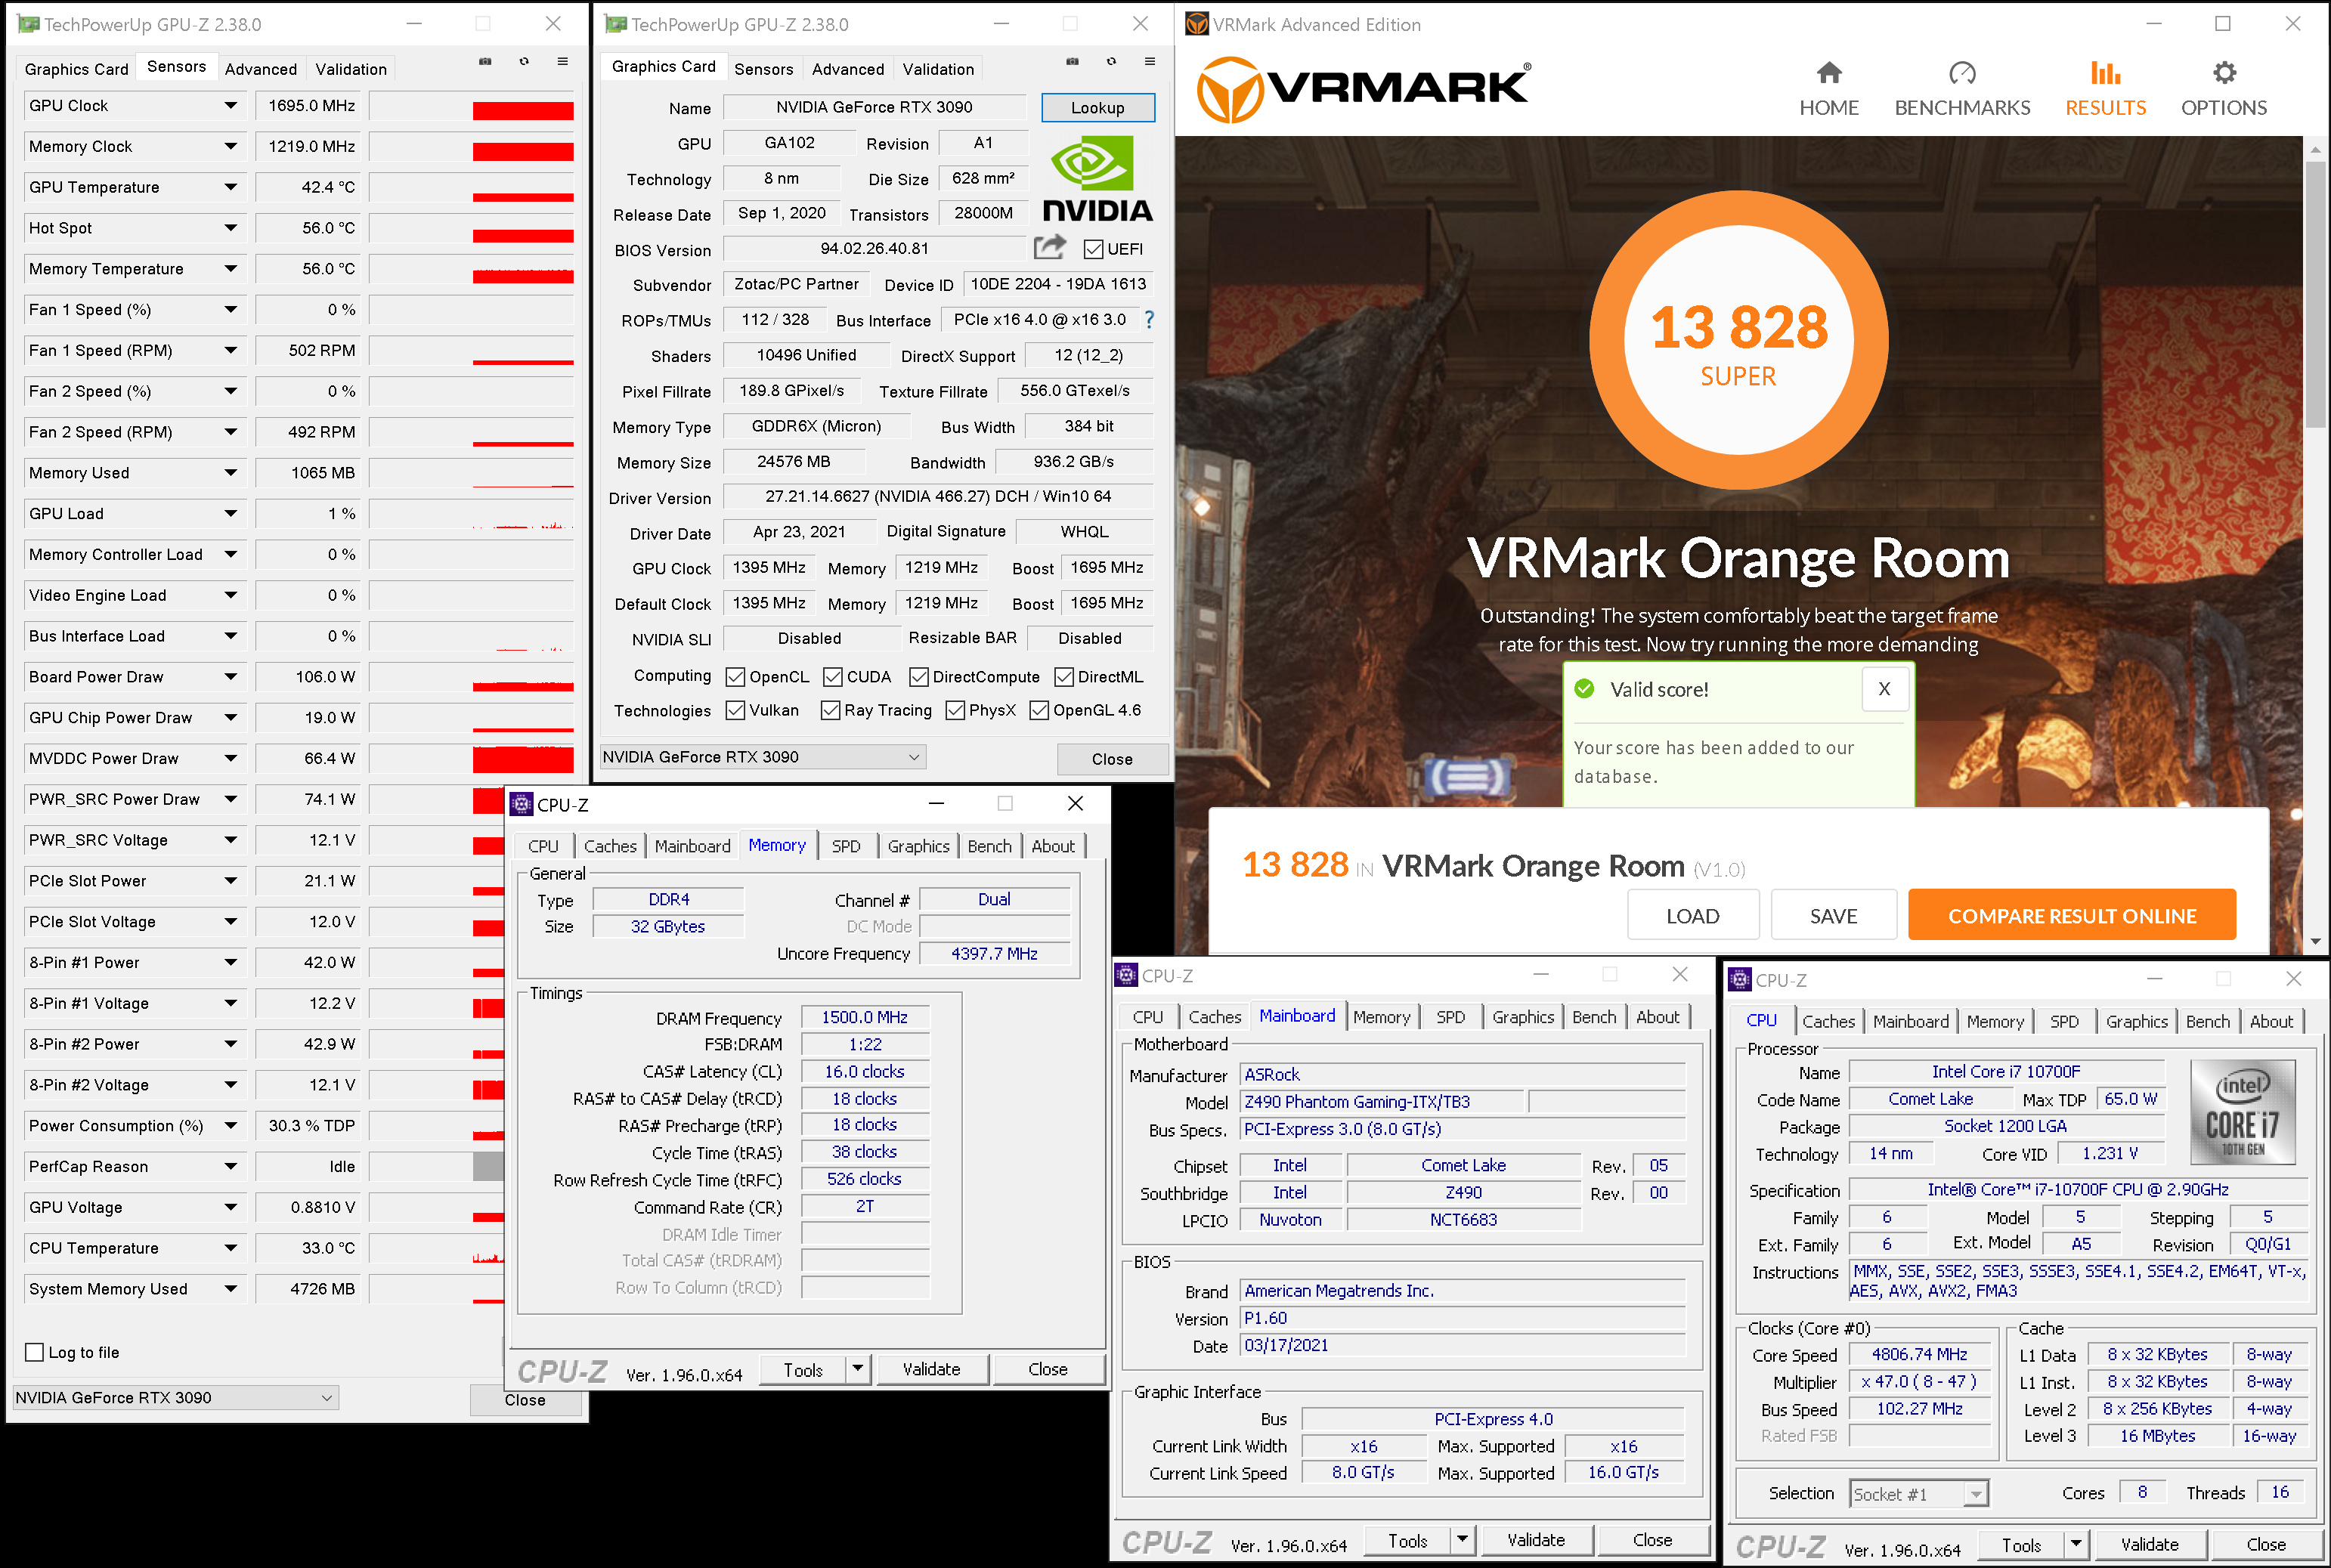Viewport: 2331px width, 1568px height.
Task: Open Board Power Draw sensor dropdown
Action: tap(230, 677)
